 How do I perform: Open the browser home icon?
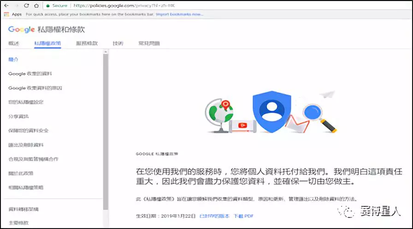[36, 6]
